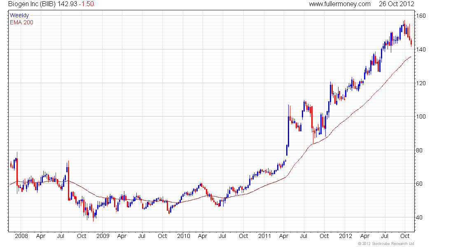Select the Weekly legend label
The image size is (453, 247).
19,15
